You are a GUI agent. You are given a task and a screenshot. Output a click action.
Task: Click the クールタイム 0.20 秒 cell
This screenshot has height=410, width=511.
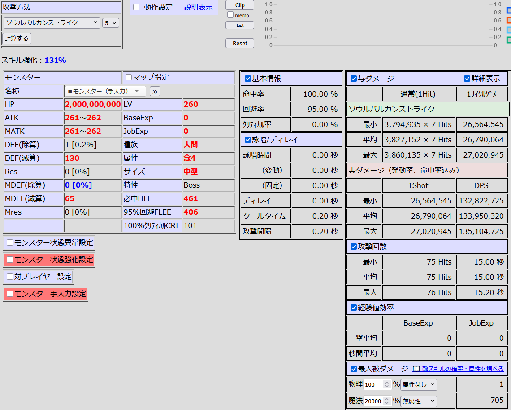pyautogui.click(x=316, y=216)
